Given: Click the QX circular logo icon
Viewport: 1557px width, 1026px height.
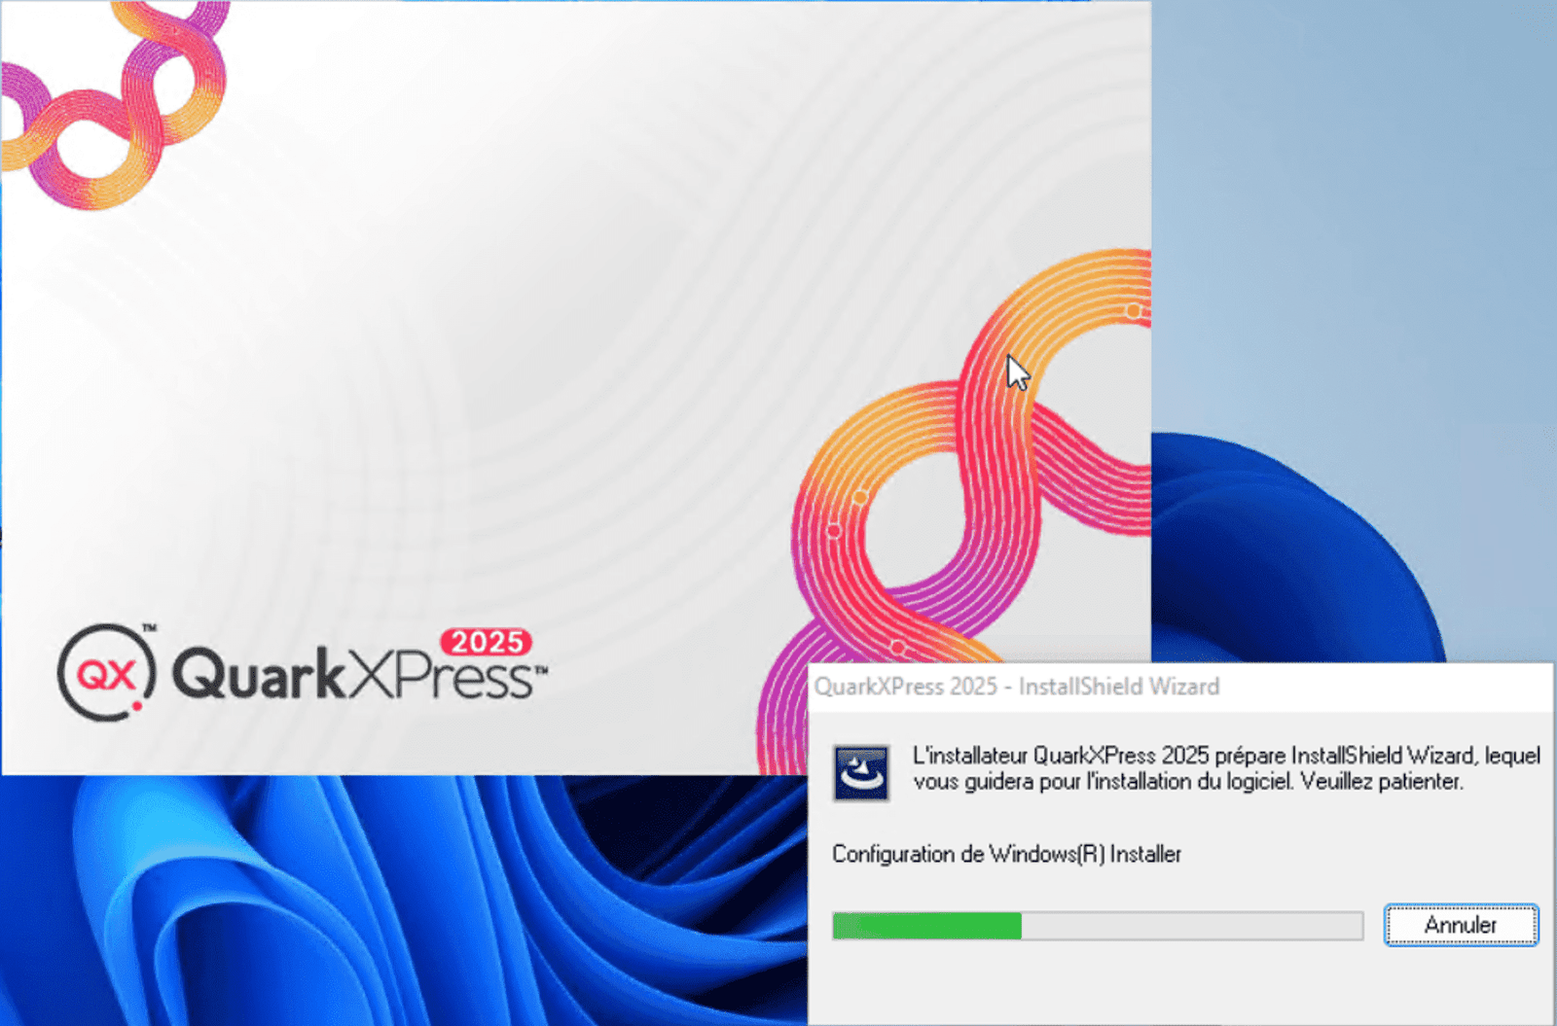Looking at the screenshot, I should 107,673.
